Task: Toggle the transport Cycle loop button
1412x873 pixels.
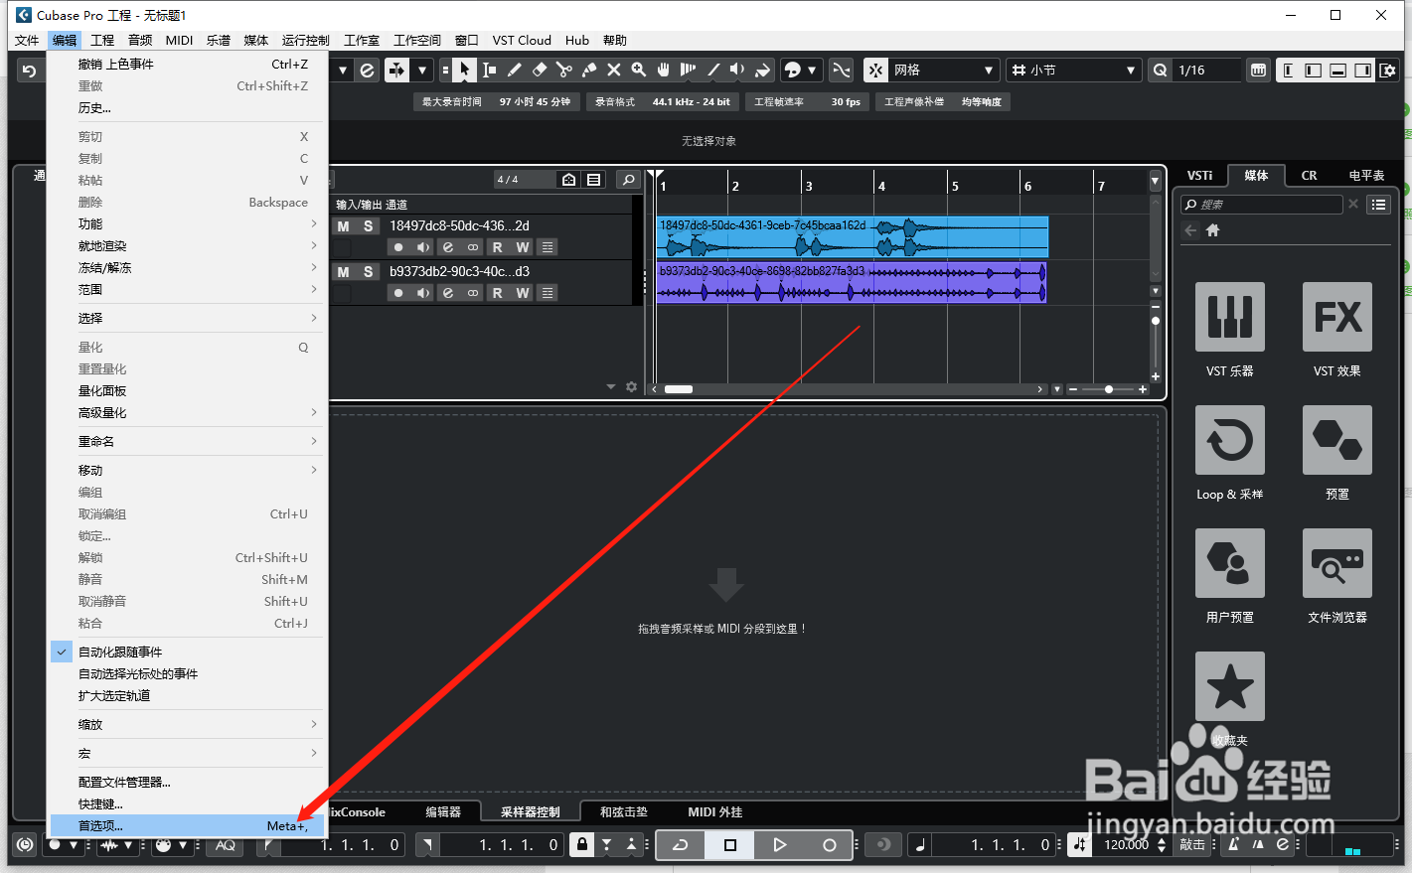Action: click(x=681, y=845)
